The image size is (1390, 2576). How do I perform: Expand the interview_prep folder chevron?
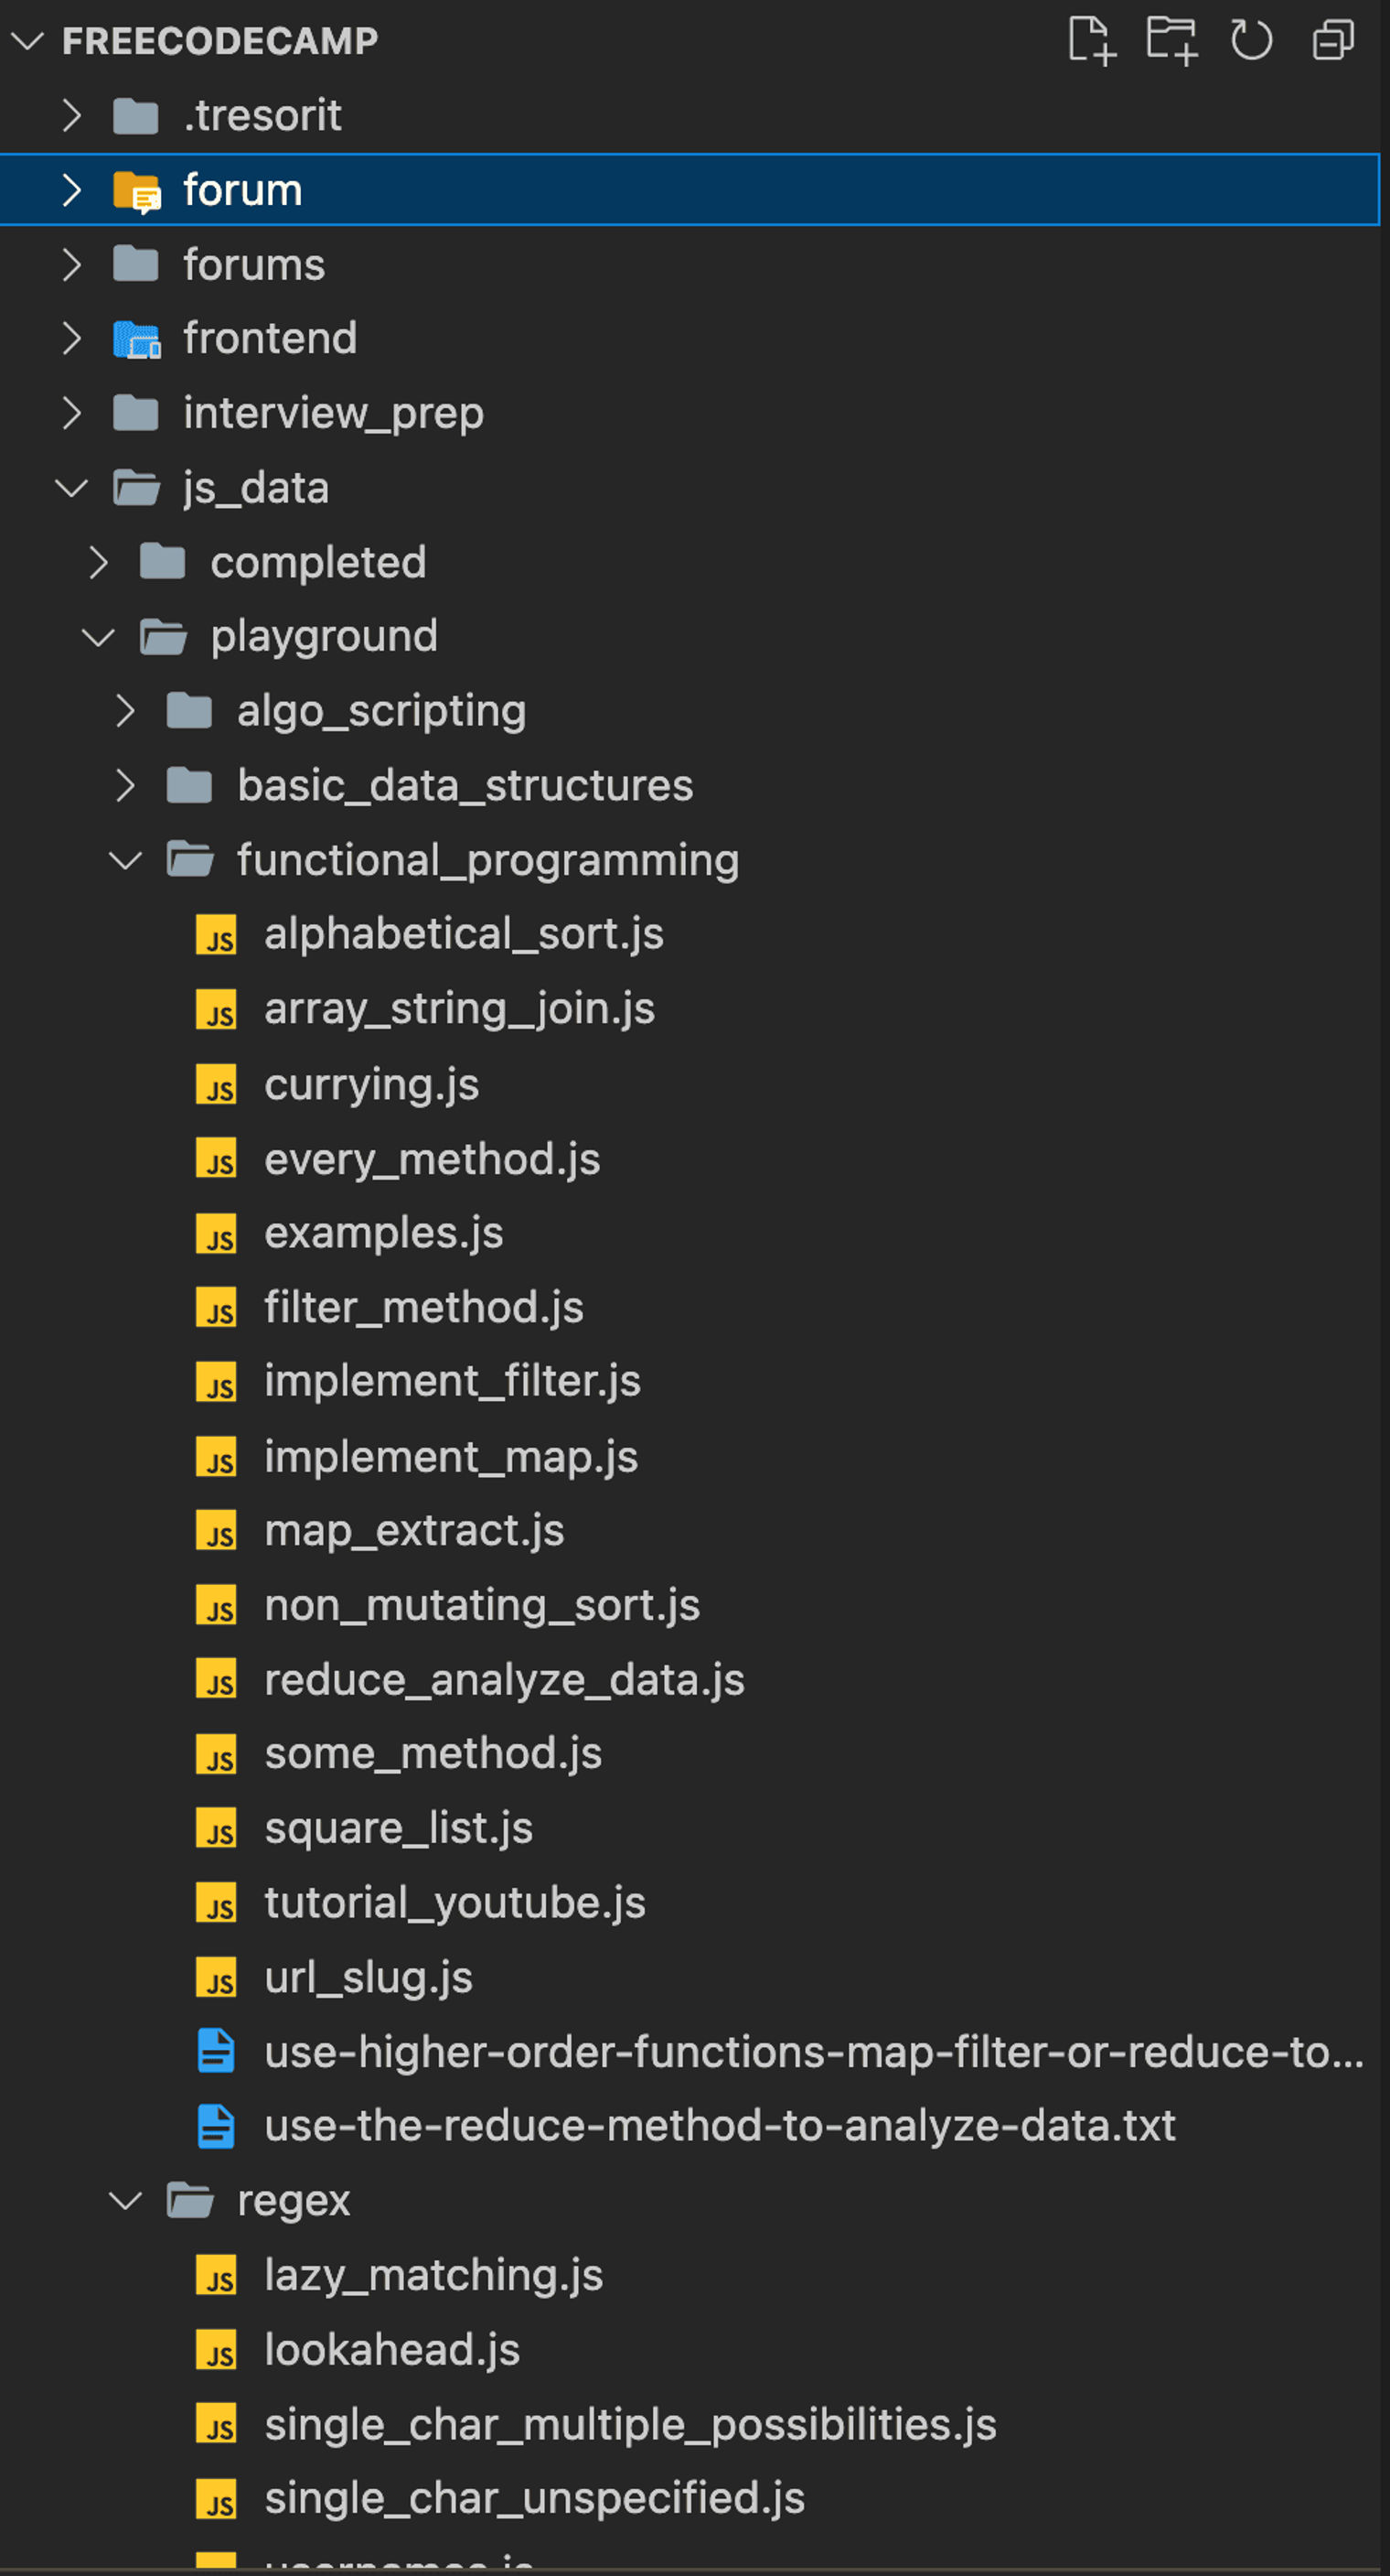(x=72, y=413)
